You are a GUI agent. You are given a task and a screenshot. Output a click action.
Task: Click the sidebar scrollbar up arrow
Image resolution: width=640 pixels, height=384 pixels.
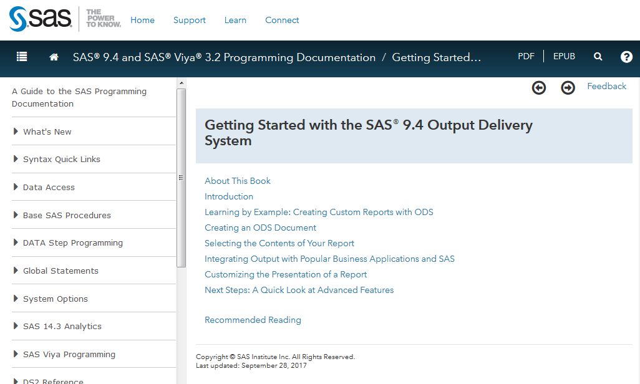(x=182, y=83)
